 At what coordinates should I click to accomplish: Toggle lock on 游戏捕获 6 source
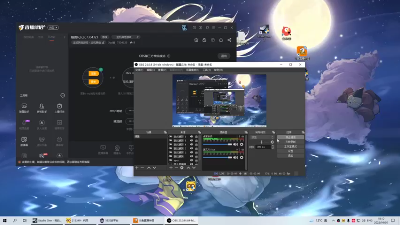(x=196, y=137)
